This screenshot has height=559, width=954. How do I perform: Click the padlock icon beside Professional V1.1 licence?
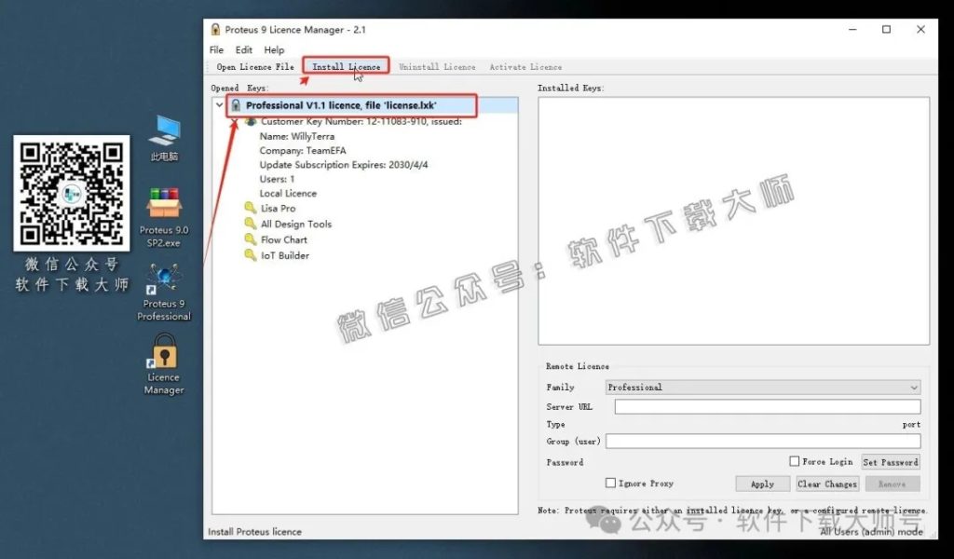tap(236, 105)
